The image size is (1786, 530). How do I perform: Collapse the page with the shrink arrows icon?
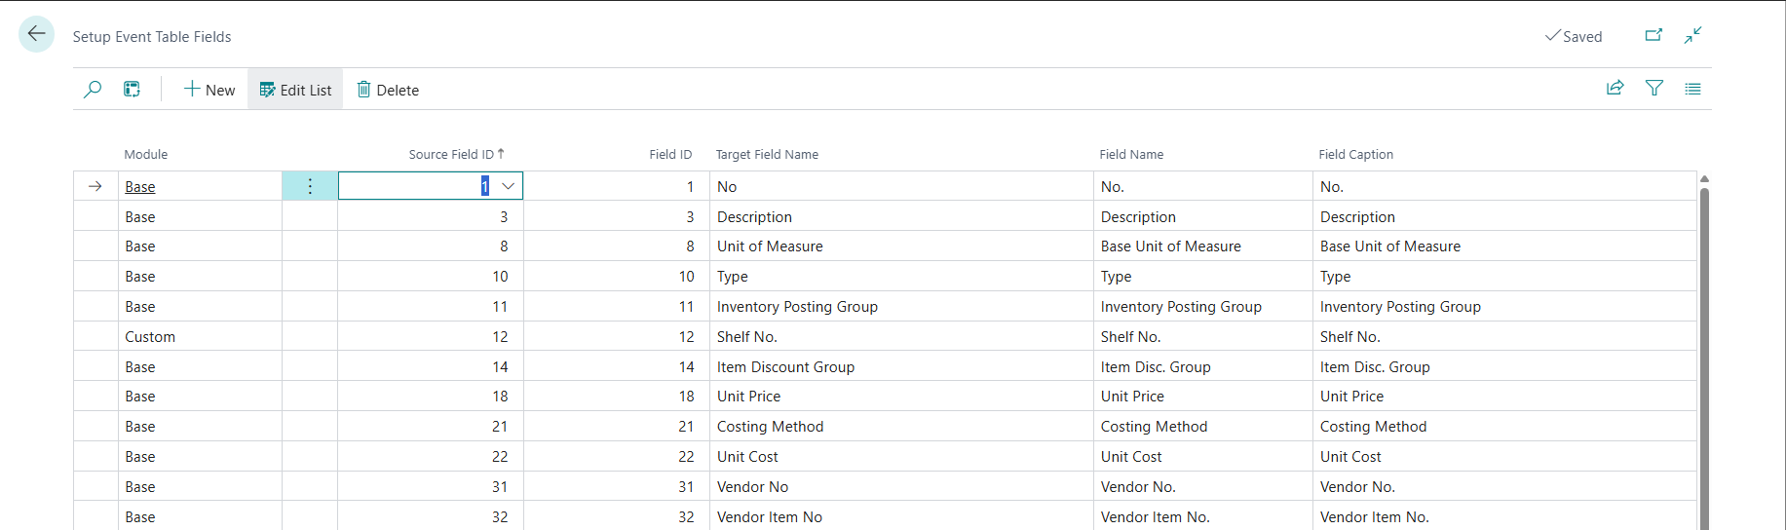point(1692,35)
